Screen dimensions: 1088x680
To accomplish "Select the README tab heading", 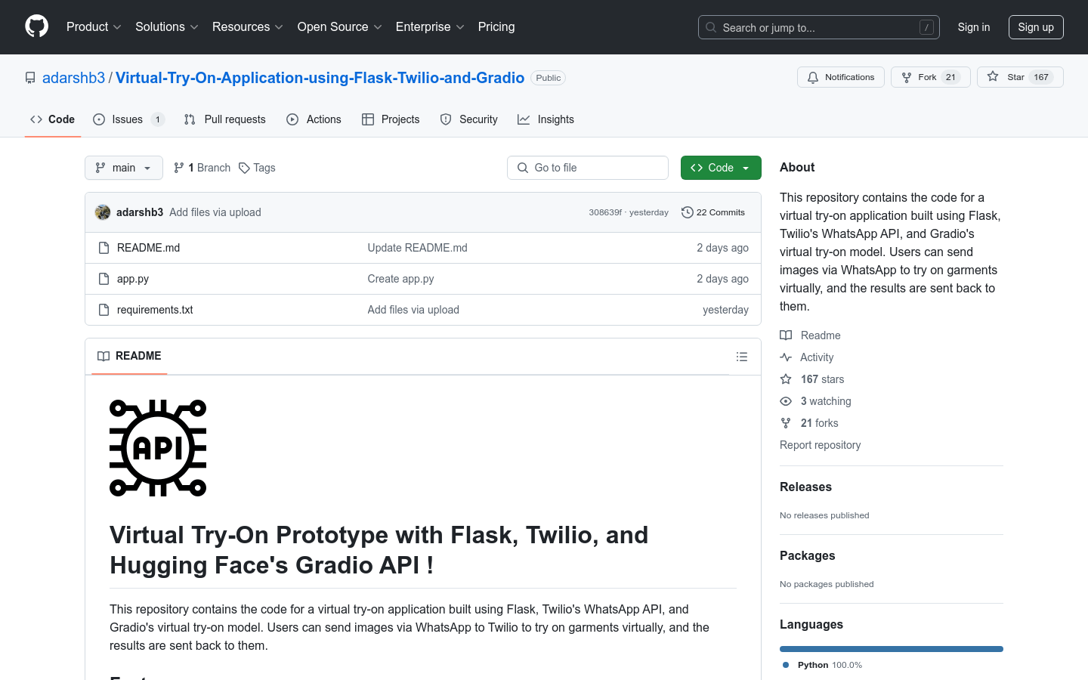I will [129, 356].
